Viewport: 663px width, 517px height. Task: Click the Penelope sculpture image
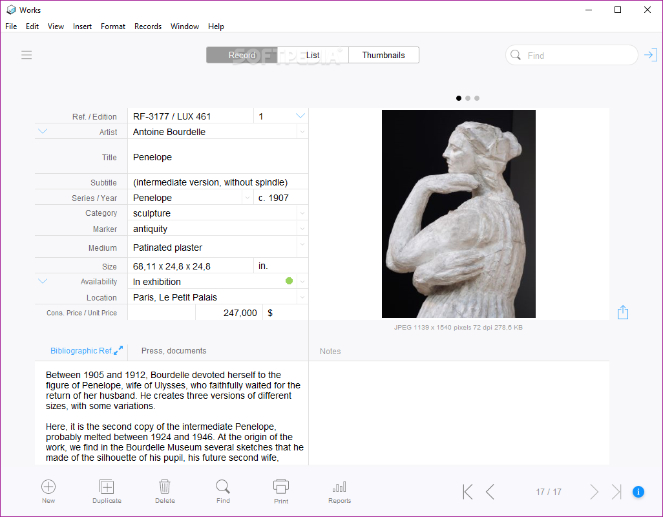[x=458, y=213]
